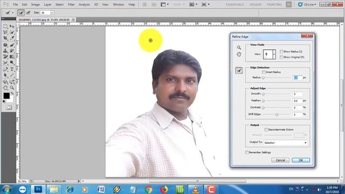Screen dimensions: 345x194
Task: Select the Spot Healing Brush tool
Action: (x=5, y=45)
